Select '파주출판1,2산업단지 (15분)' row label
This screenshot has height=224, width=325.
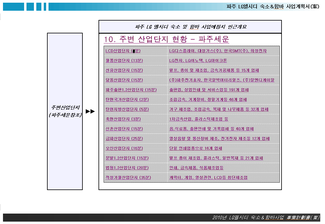(x=131, y=90)
